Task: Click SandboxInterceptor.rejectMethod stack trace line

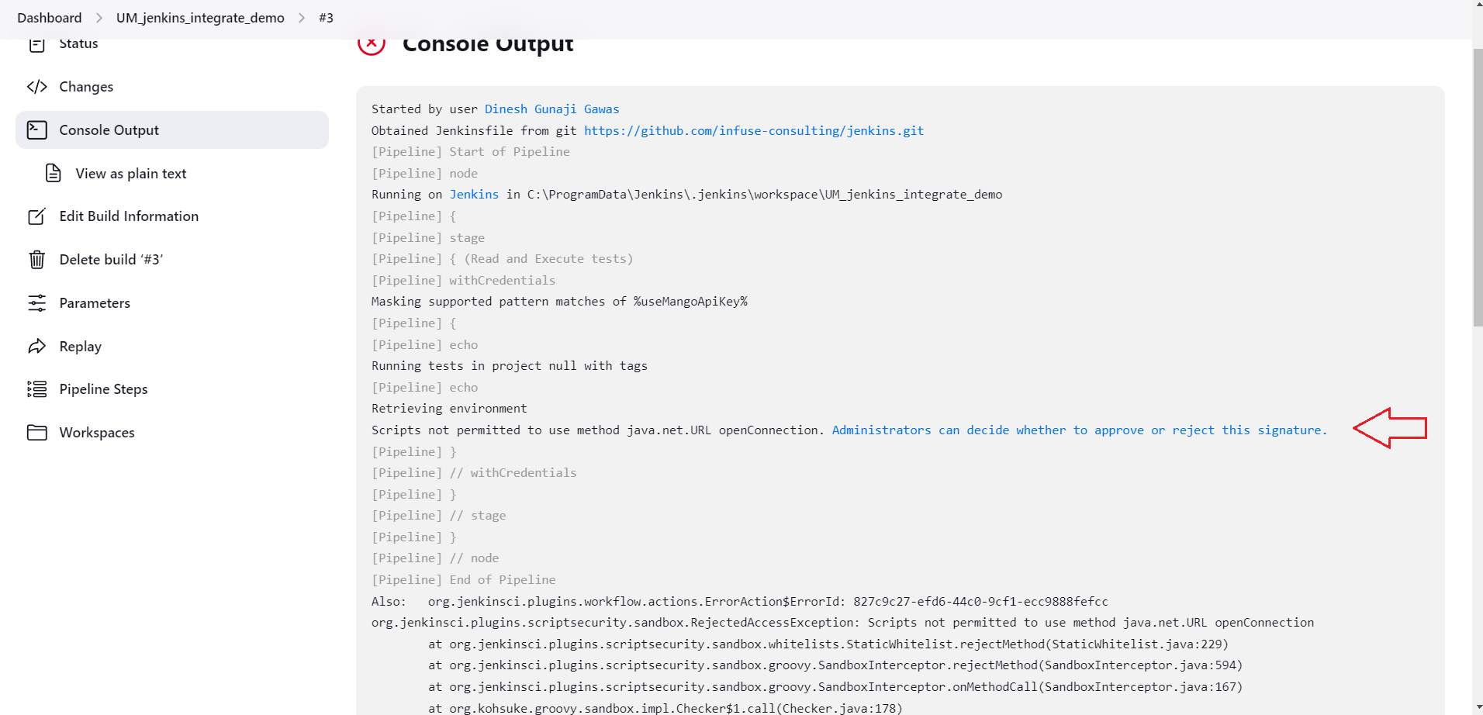Action: pyautogui.click(x=835, y=665)
